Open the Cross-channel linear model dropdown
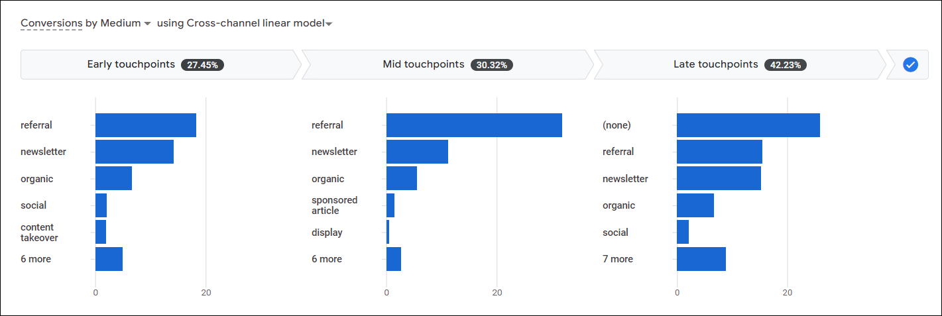Screen dimensions: 942x316 [245, 23]
